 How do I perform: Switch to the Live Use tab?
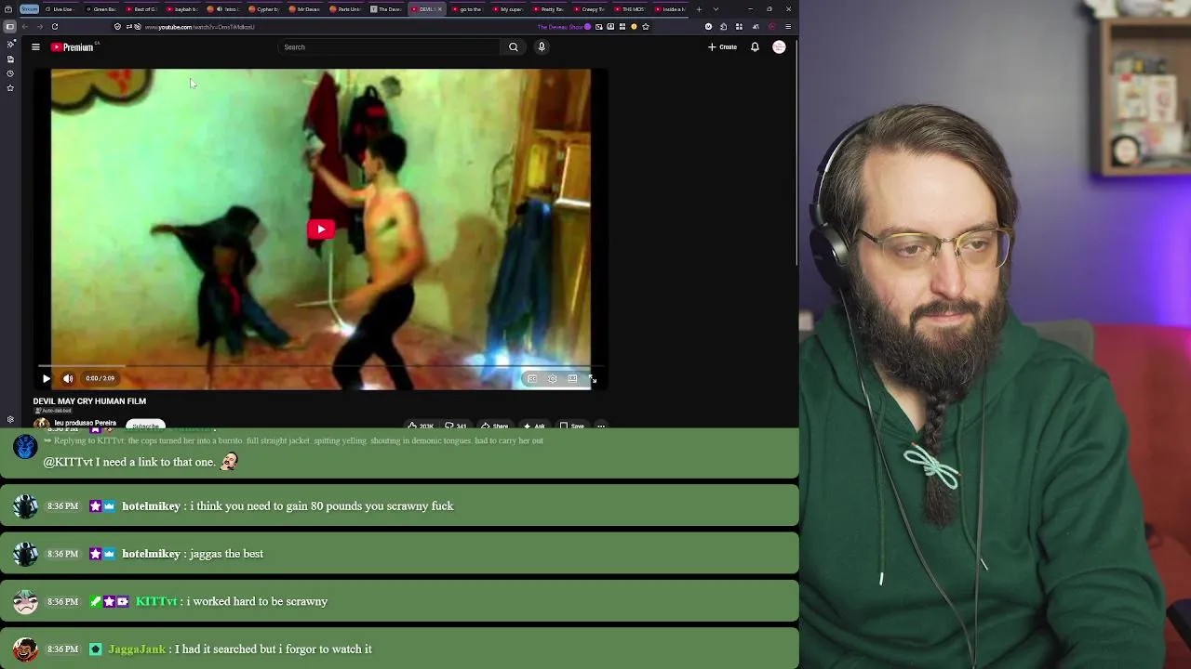pyautogui.click(x=60, y=9)
